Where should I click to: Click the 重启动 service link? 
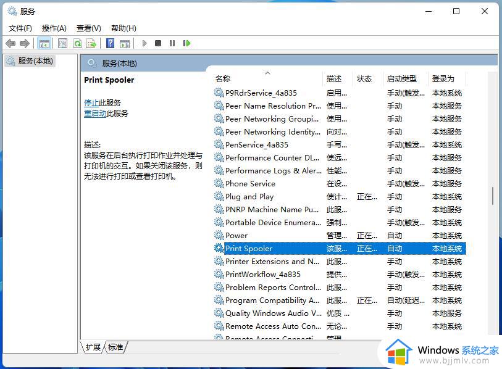95,114
